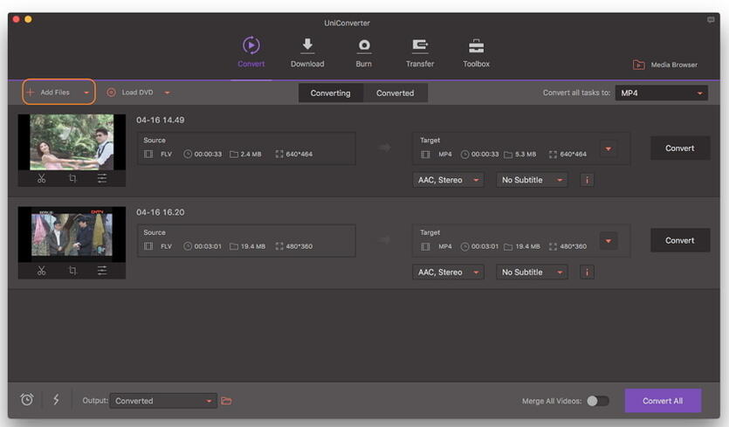Open the Transfer section

pyautogui.click(x=420, y=52)
